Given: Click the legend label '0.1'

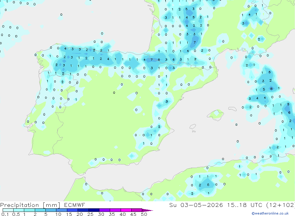Looking at the screenshot, I should click(x=5, y=214).
